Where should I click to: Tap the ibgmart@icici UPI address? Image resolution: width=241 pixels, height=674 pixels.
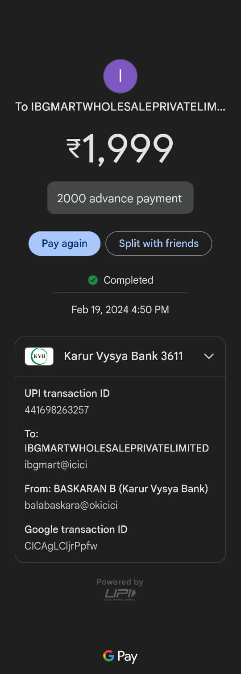[56, 465]
